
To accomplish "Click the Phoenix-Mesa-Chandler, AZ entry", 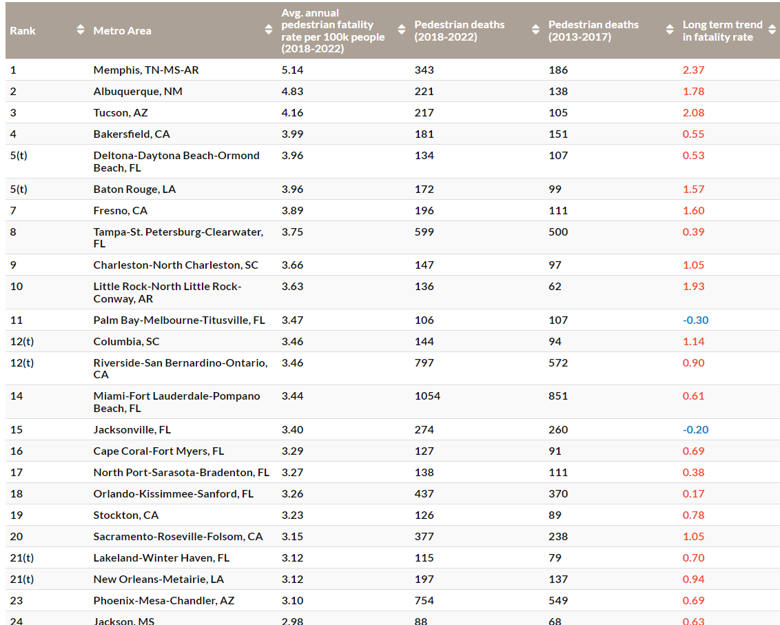I will pos(164,600).
